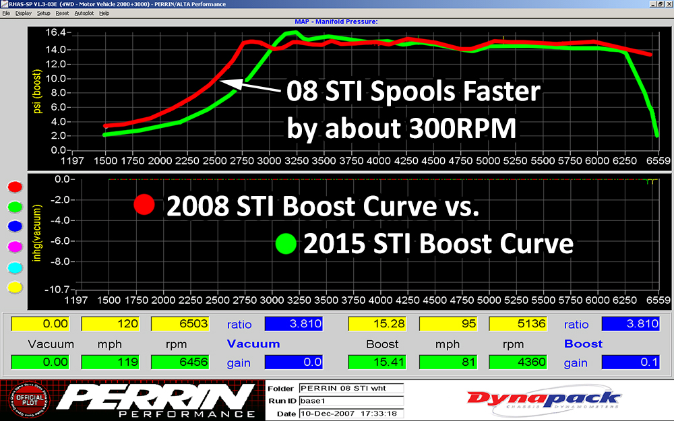Click the Boost gain field showing 0.1
This screenshot has height=421, width=674.
631,362
